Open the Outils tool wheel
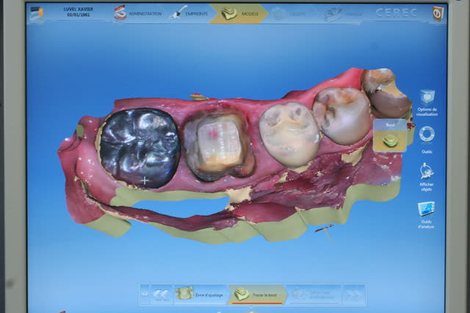This screenshot has height=313, width=470. (427, 135)
